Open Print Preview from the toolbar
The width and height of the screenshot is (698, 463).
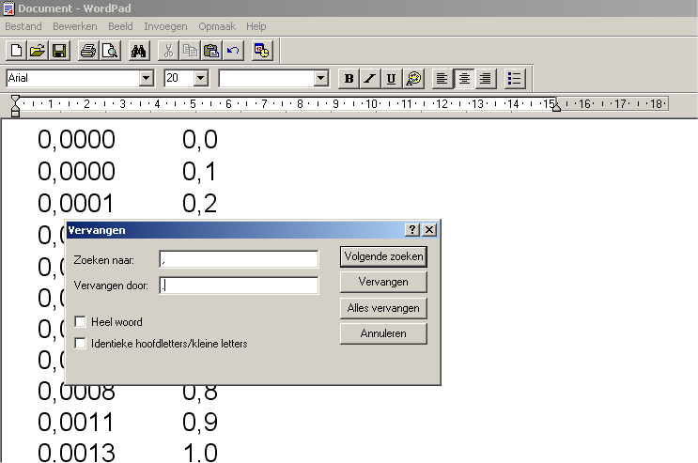[109, 51]
